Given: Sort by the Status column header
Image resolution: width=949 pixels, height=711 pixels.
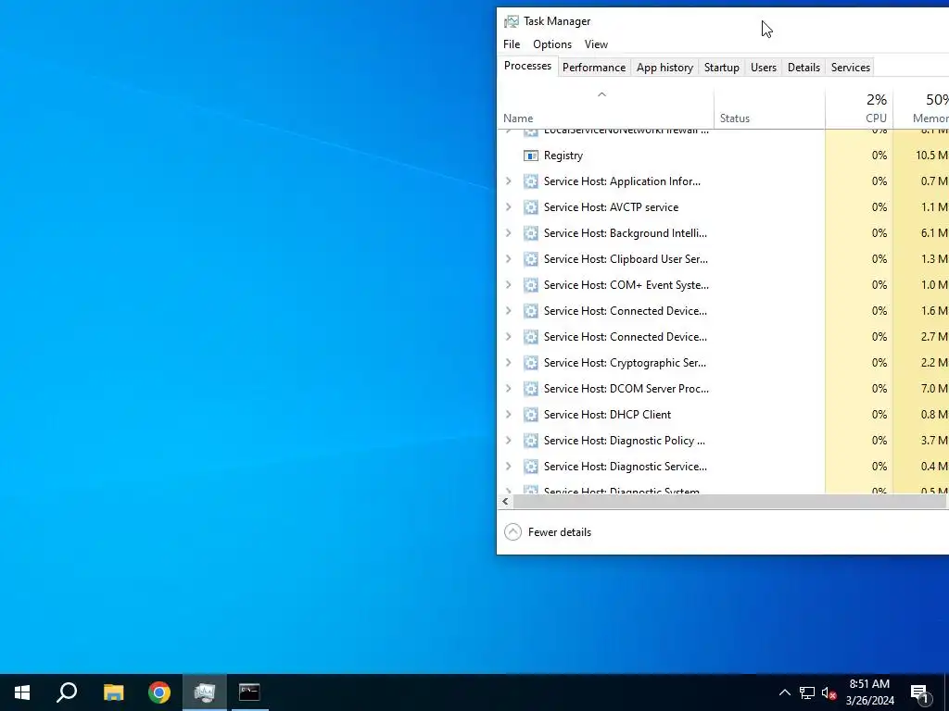Looking at the screenshot, I should 769,109.
